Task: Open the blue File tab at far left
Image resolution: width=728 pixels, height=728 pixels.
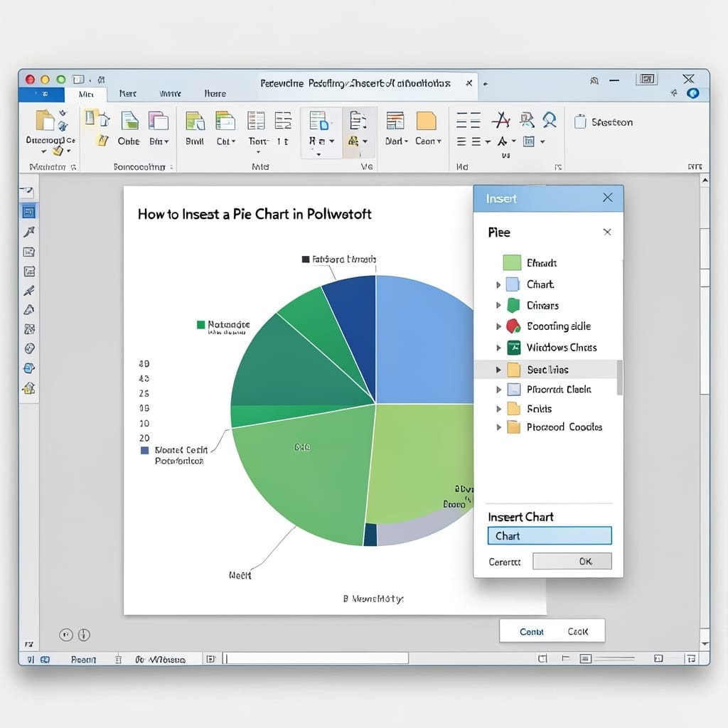Action: [x=42, y=94]
